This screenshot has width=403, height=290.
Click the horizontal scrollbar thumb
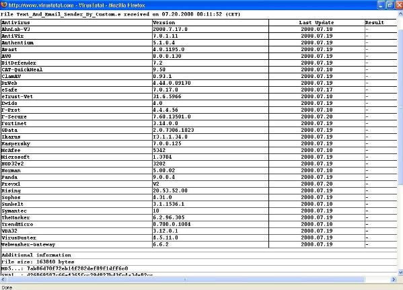[185, 279]
